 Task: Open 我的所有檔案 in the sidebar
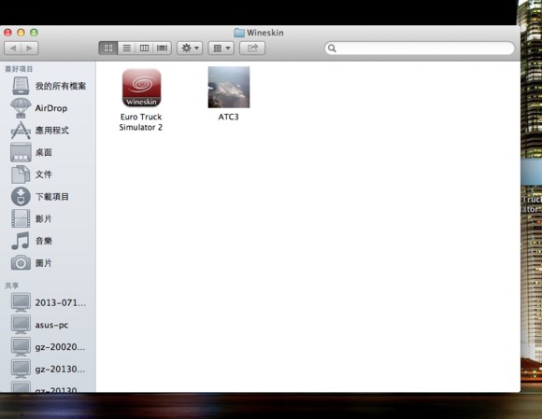tap(49, 86)
